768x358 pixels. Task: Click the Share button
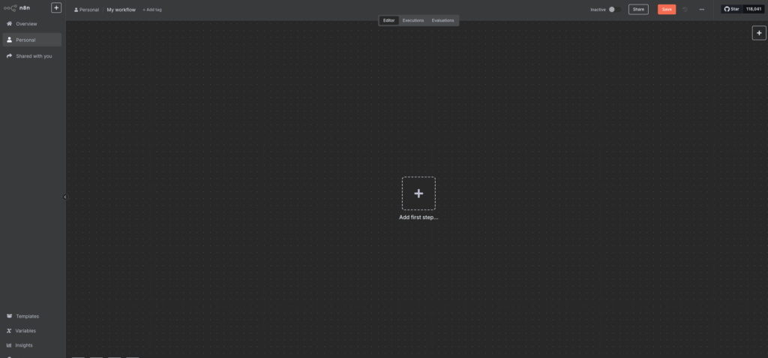coord(638,10)
